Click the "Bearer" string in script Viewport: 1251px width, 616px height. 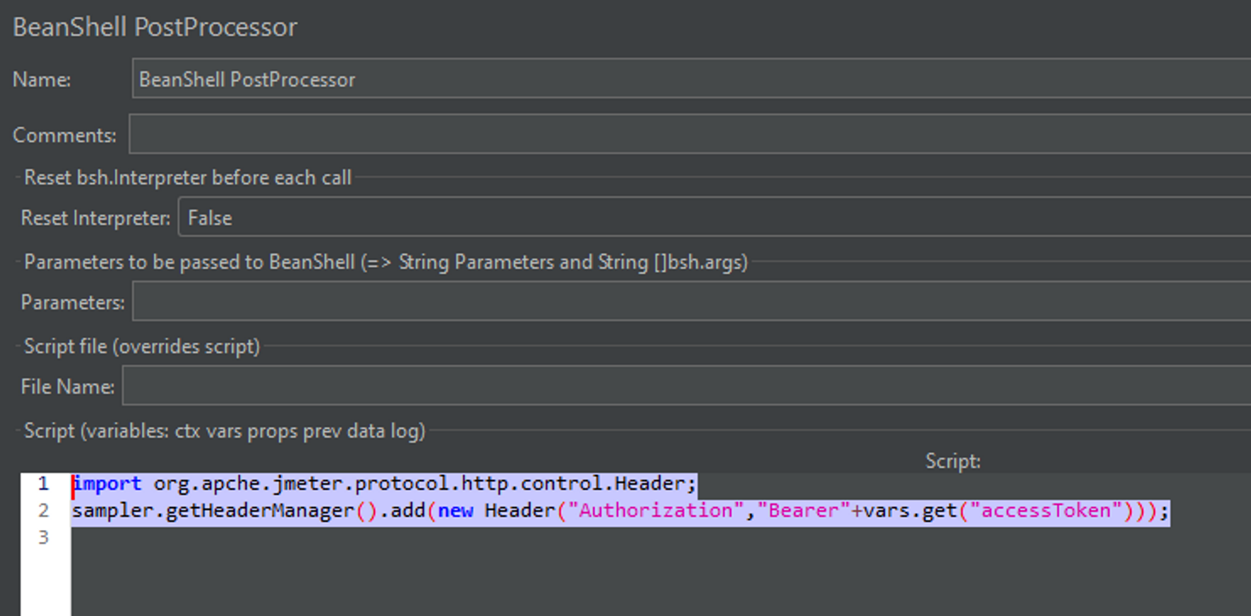click(803, 510)
